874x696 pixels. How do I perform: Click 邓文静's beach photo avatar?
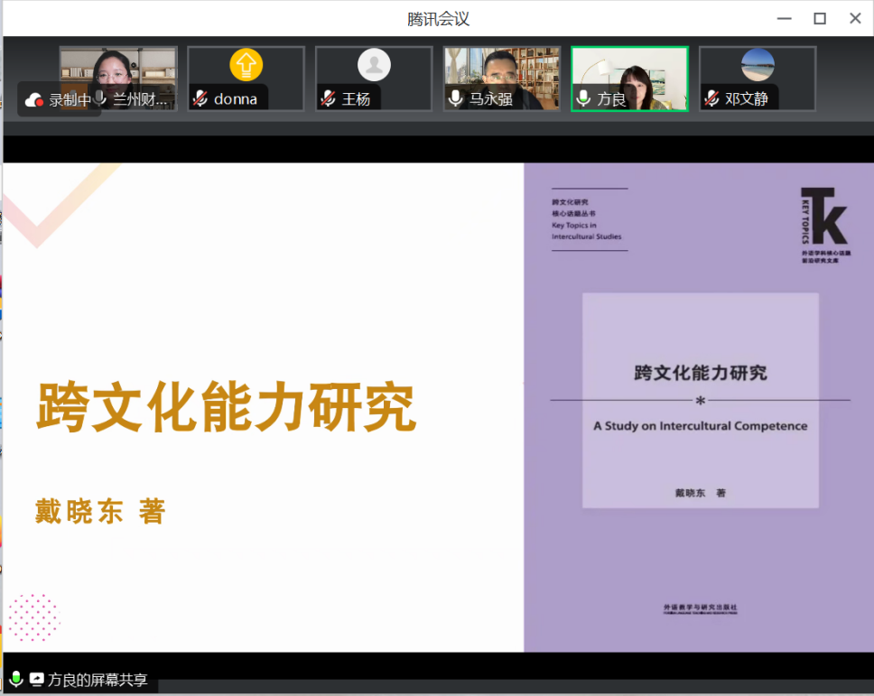758,65
